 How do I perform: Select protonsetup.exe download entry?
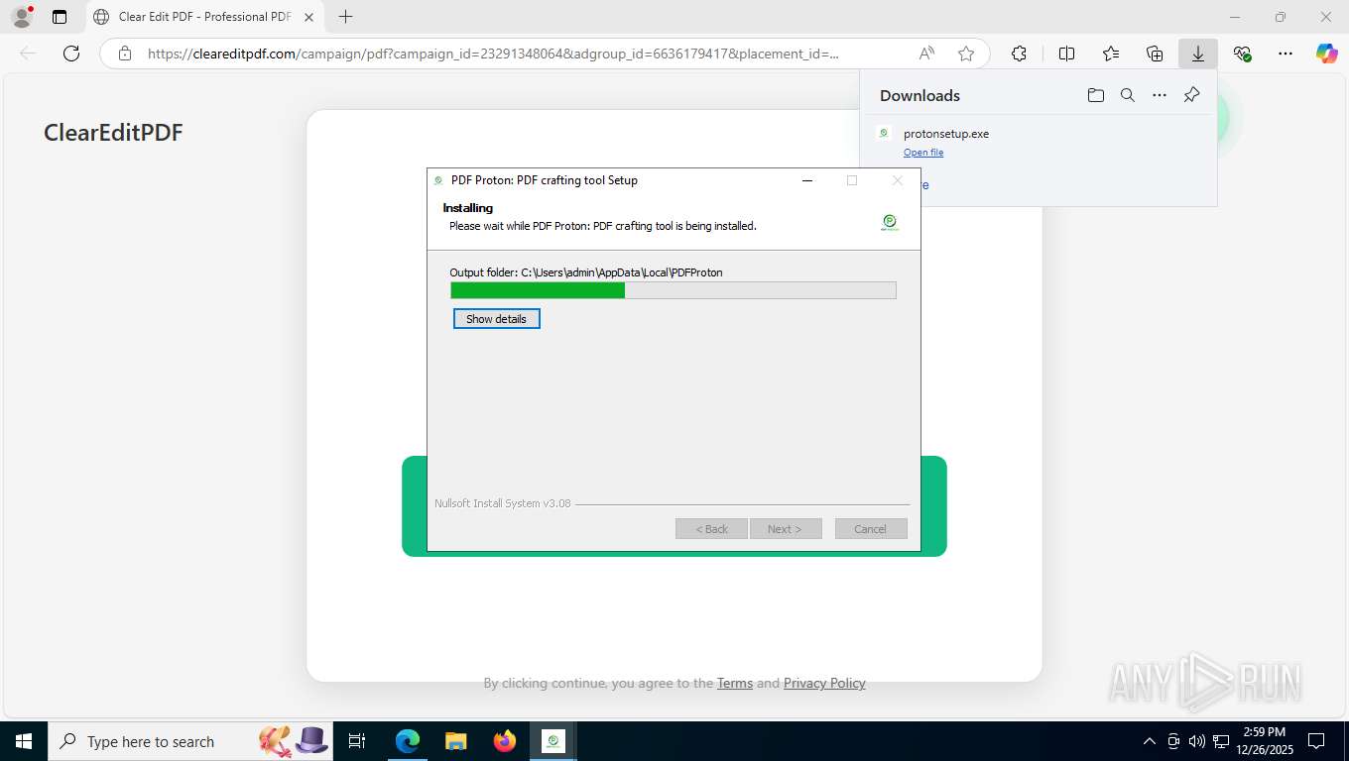pos(1038,142)
